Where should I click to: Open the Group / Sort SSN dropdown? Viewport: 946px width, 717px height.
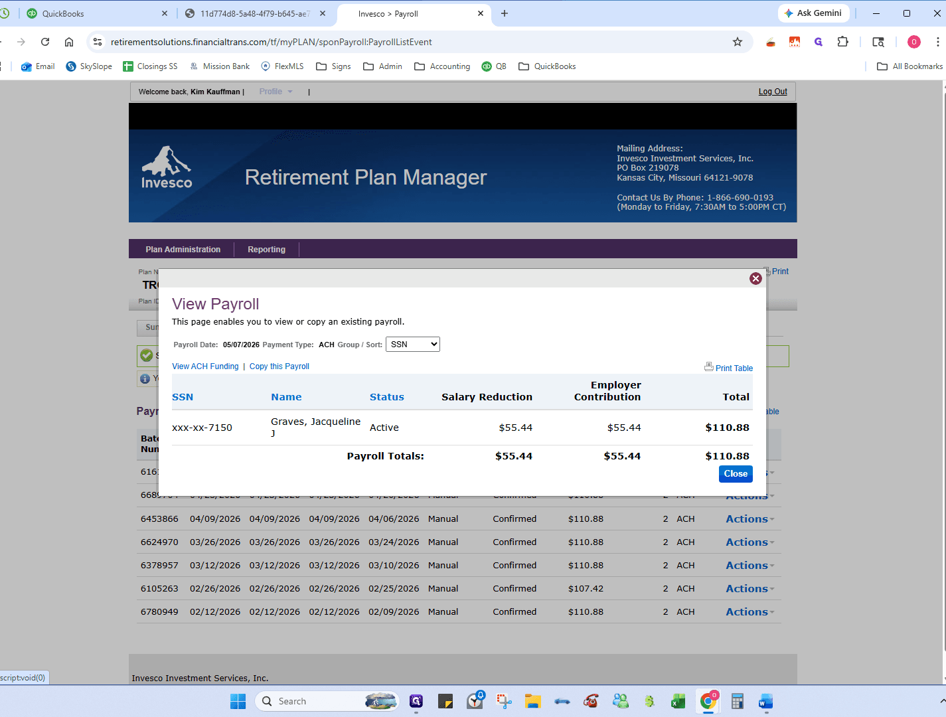point(413,345)
